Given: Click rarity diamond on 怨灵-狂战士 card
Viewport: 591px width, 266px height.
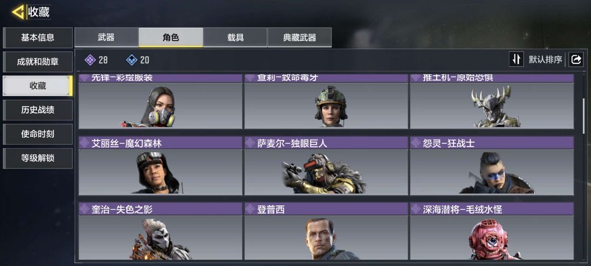Looking at the screenshot, I should click(x=416, y=143).
